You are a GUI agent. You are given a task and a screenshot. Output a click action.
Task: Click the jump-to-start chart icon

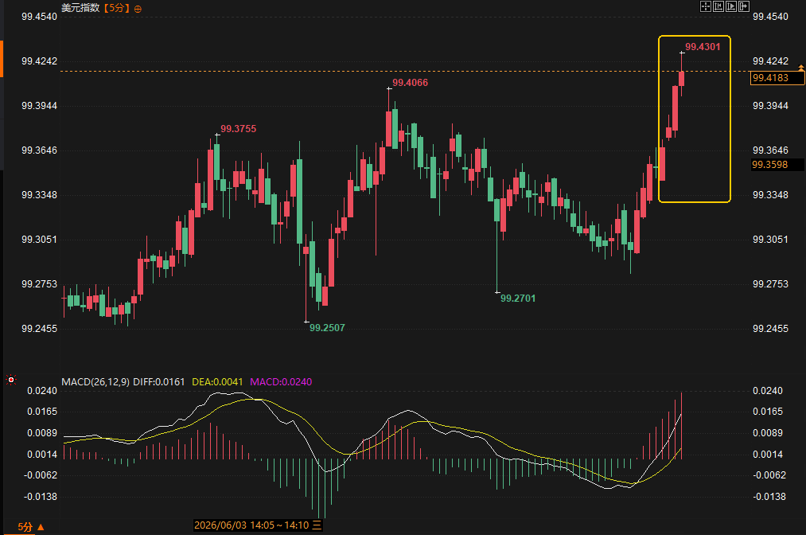coord(718,6)
